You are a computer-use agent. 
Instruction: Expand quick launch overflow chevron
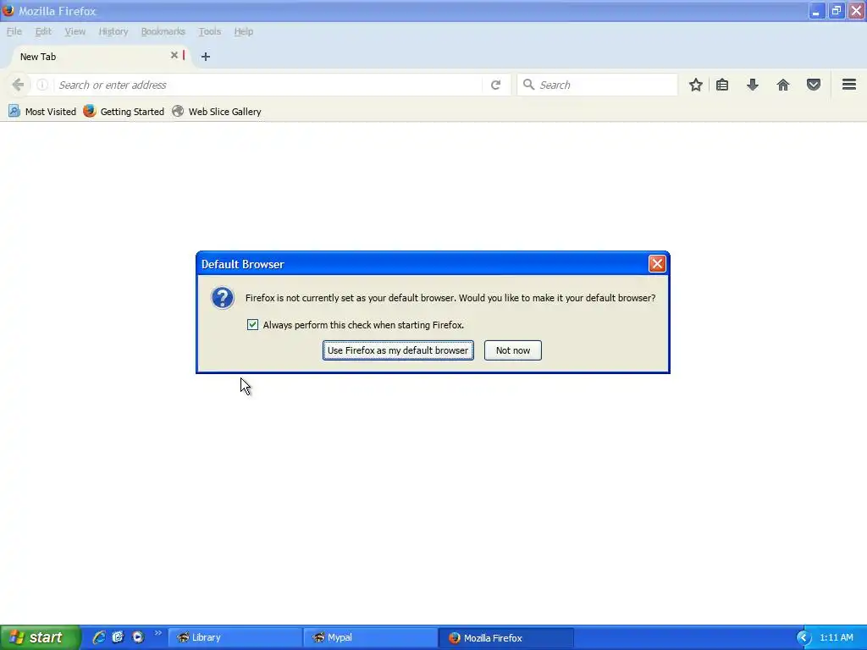[157, 633]
